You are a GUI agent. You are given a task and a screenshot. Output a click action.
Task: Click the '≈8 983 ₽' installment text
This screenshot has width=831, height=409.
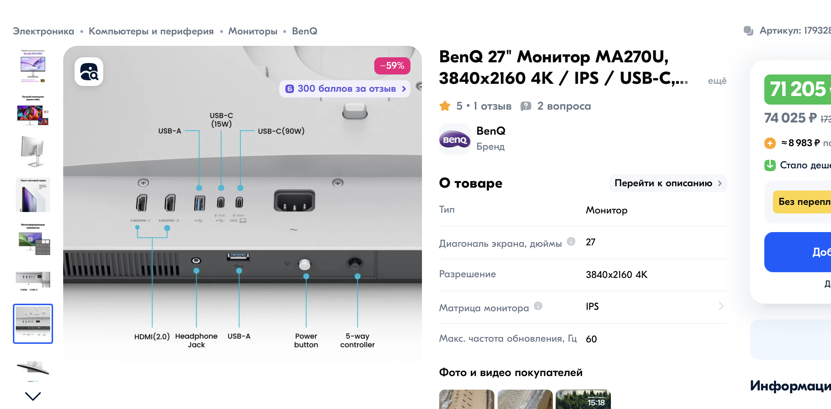[800, 143]
